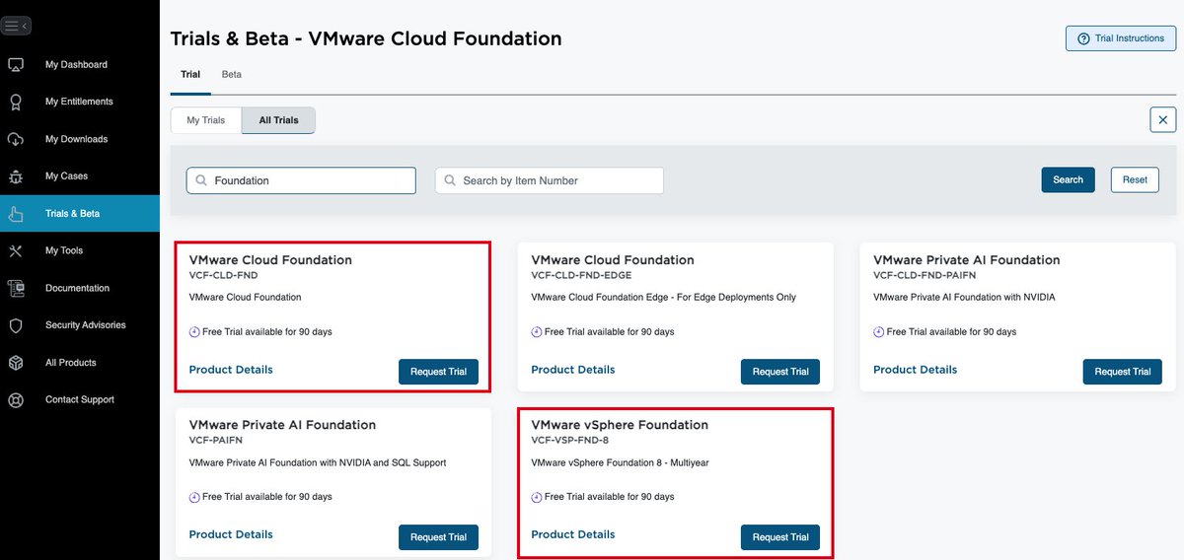
Task: Click the clock icon on VCF-CLD-FND card
Action: click(x=194, y=332)
